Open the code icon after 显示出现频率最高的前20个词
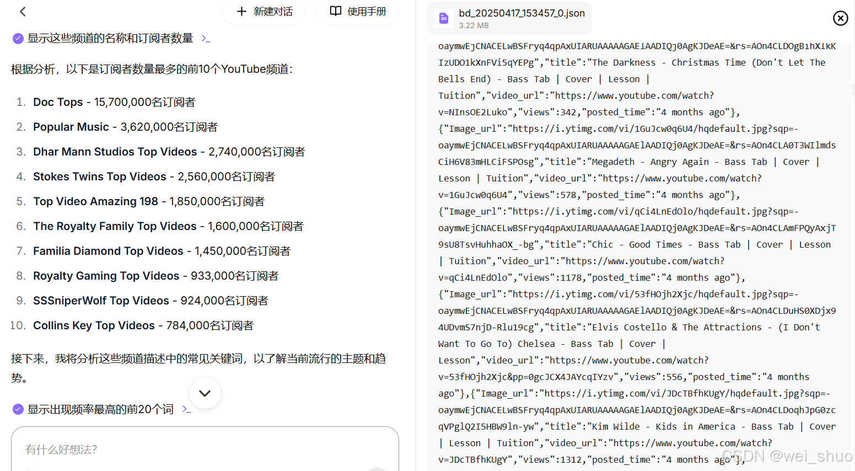855x471 pixels. 186,409
